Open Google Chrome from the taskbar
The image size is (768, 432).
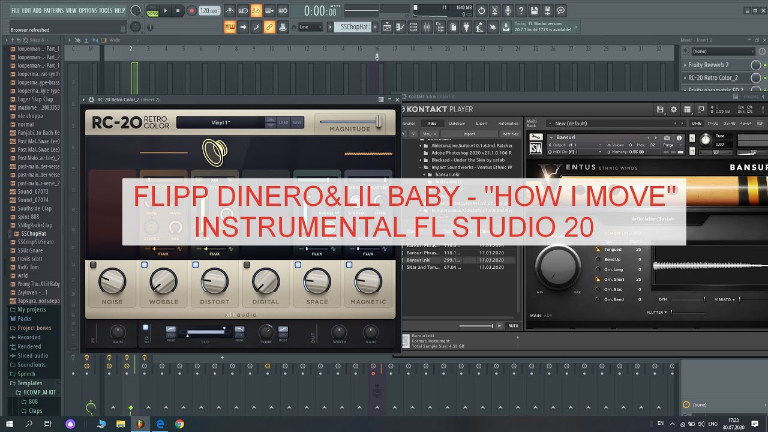coord(179,424)
